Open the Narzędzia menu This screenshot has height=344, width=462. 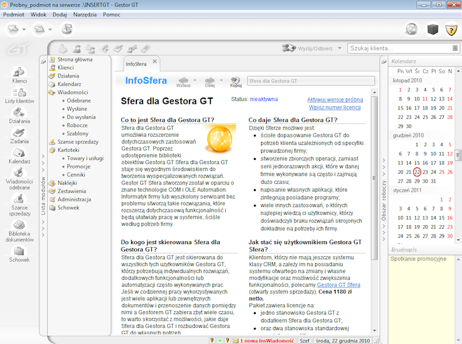[84, 14]
